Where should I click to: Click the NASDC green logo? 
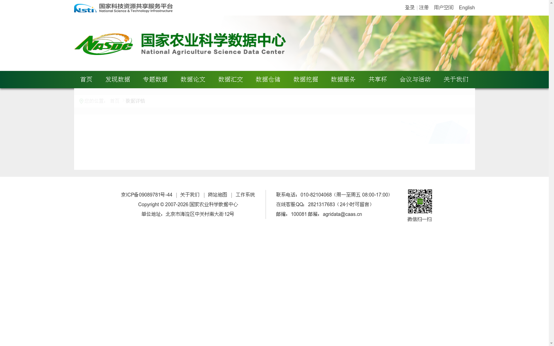[x=104, y=44]
